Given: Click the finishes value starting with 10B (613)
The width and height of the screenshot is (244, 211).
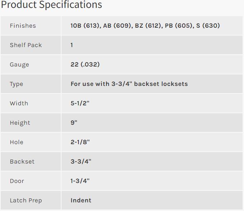Looking at the screenshot, I should (x=145, y=26).
